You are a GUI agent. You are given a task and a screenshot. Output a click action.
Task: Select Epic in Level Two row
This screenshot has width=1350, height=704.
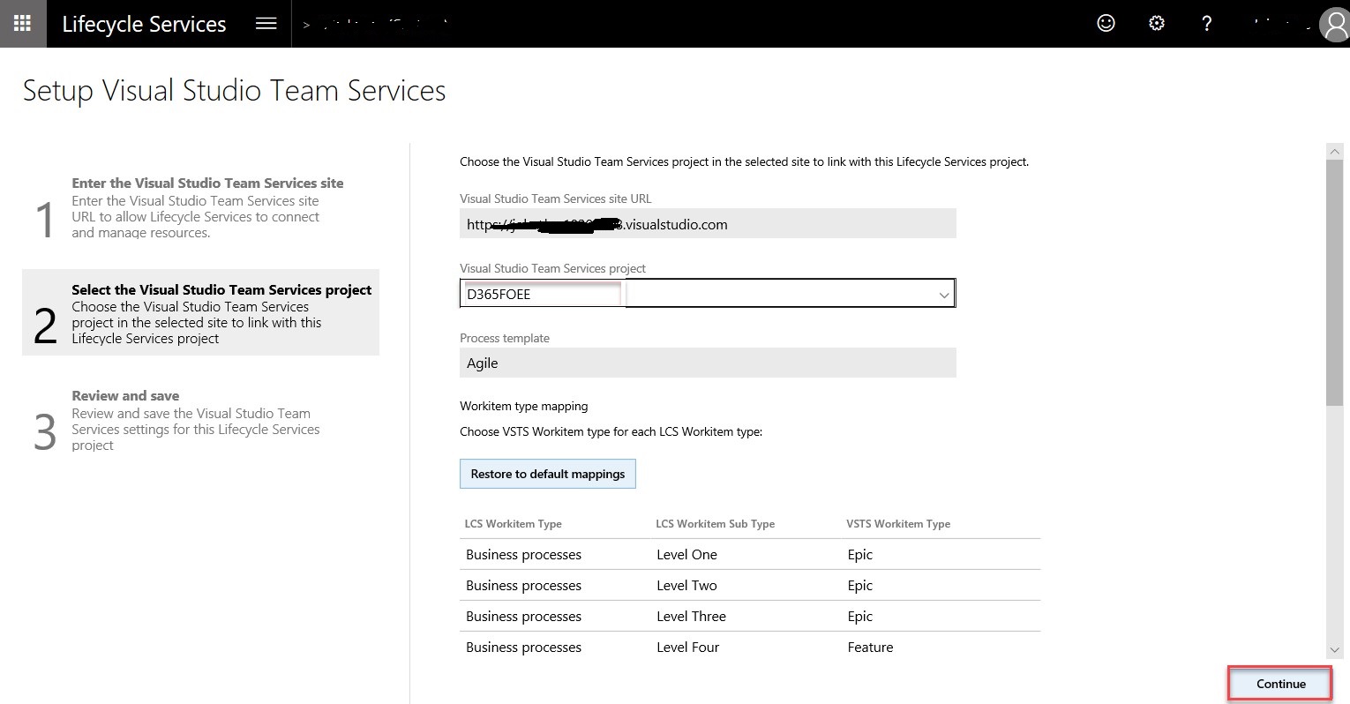(859, 586)
